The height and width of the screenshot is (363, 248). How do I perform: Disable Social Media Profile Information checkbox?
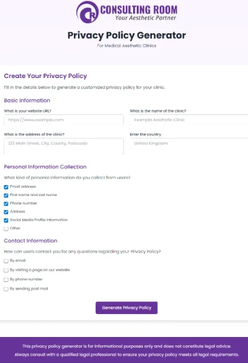6,220
